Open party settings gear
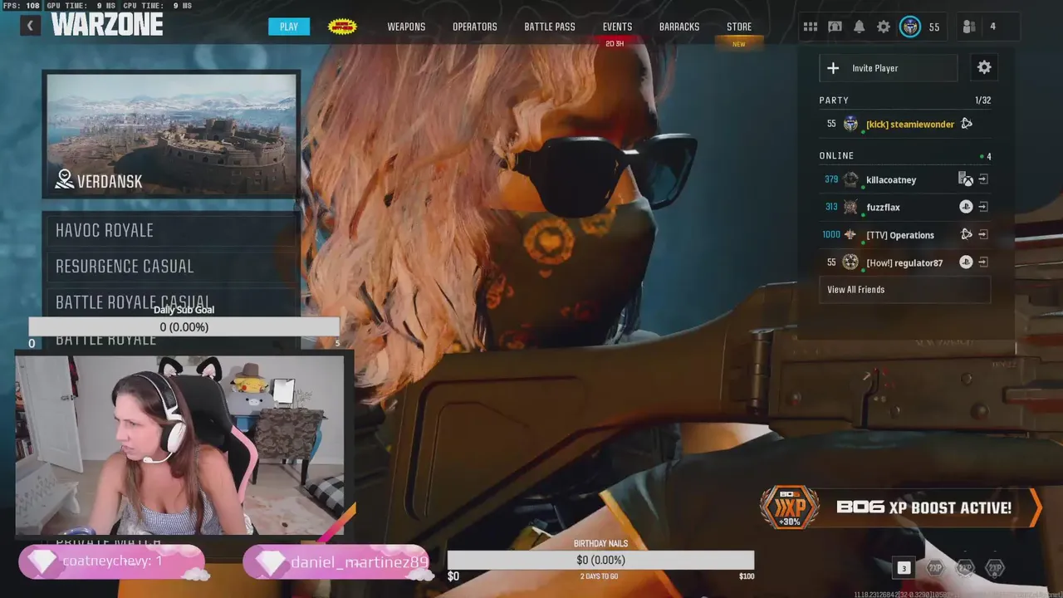This screenshot has width=1063, height=598. coord(984,67)
